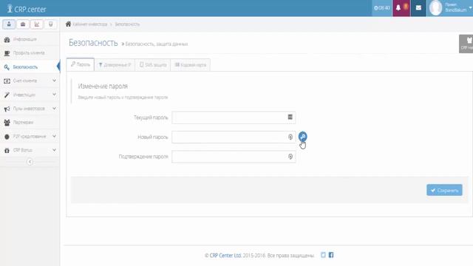Switch to the SMS защита tab

click(x=153, y=65)
